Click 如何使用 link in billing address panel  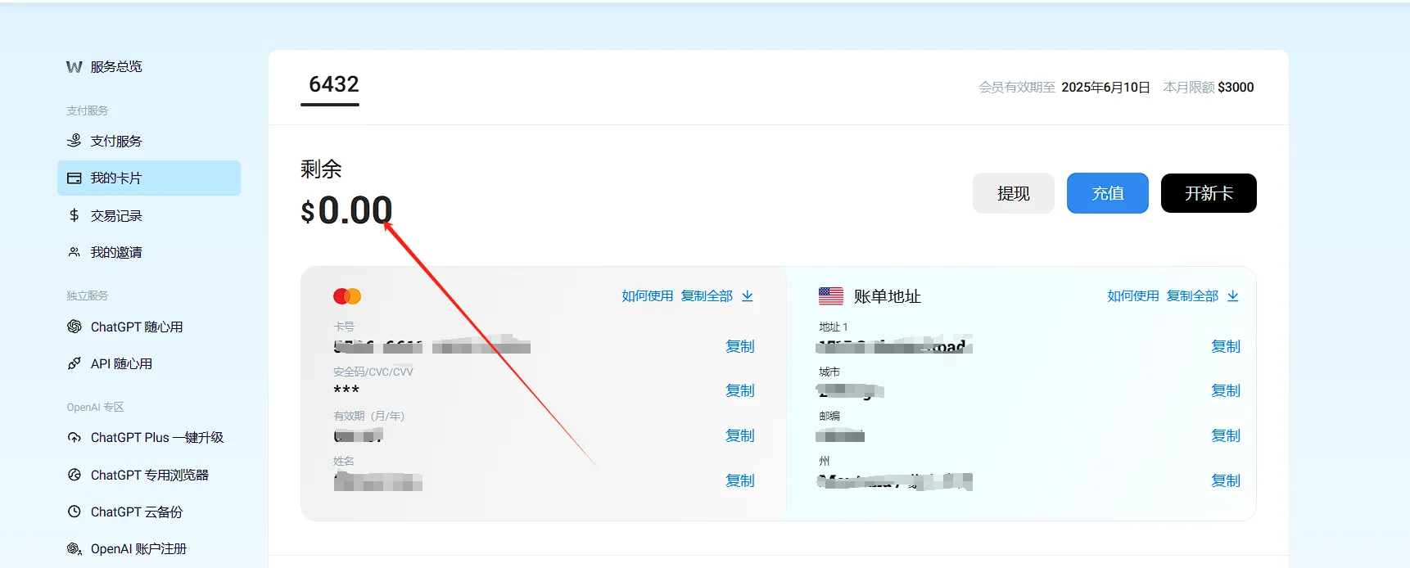(1132, 296)
